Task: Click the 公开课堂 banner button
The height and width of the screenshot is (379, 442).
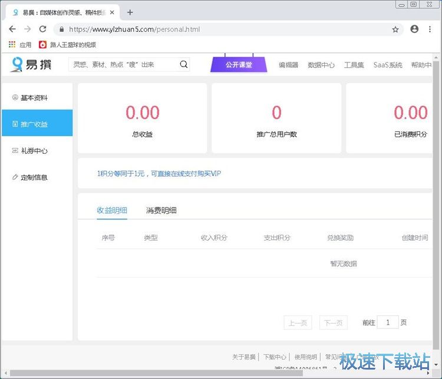Action: click(x=239, y=65)
